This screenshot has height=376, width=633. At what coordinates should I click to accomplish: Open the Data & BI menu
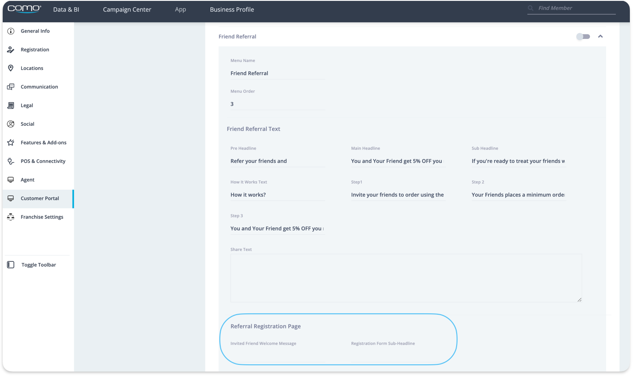pyautogui.click(x=66, y=9)
